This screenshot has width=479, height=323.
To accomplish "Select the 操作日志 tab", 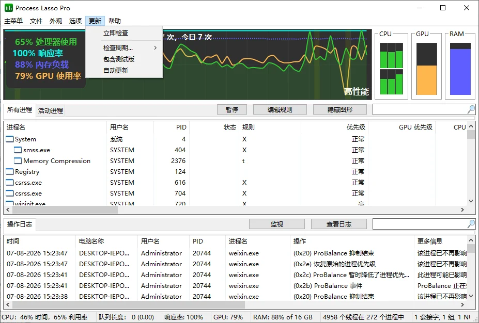I will tap(20, 224).
